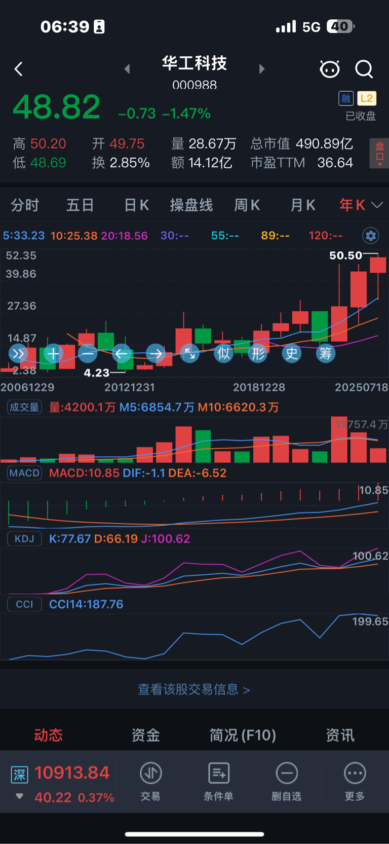Open the robot assistant icon
Image resolution: width=389 pixels, height=844 pixels.
[330, 69]
